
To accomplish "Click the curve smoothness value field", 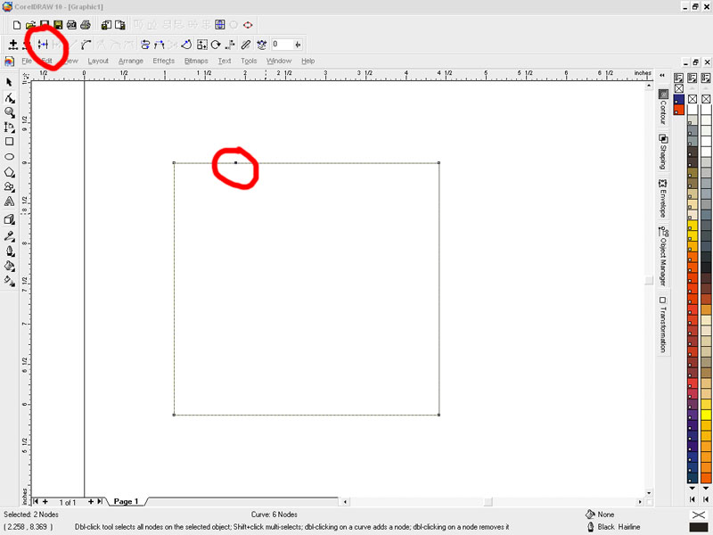I will 282,45.
